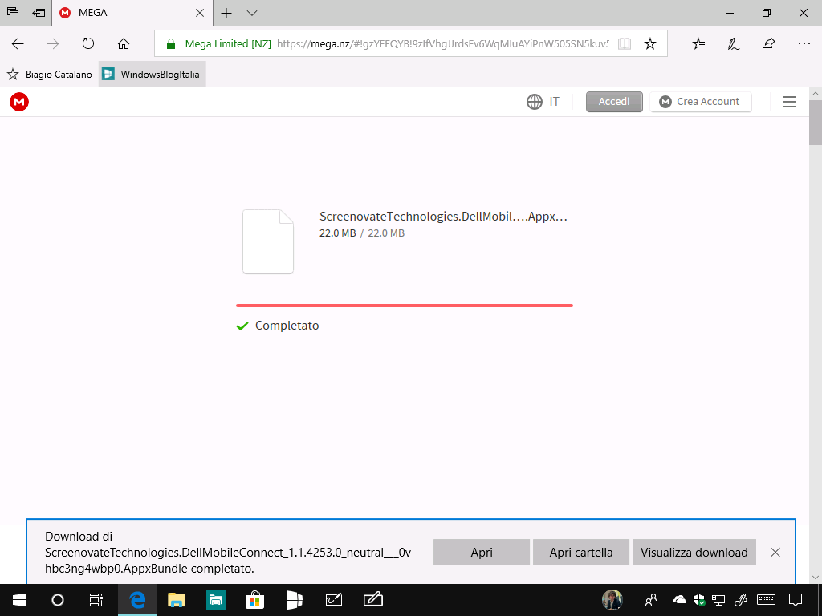Open File Explorer from taskbar
The width and height of the screenshot is (822, 616).
176,600
